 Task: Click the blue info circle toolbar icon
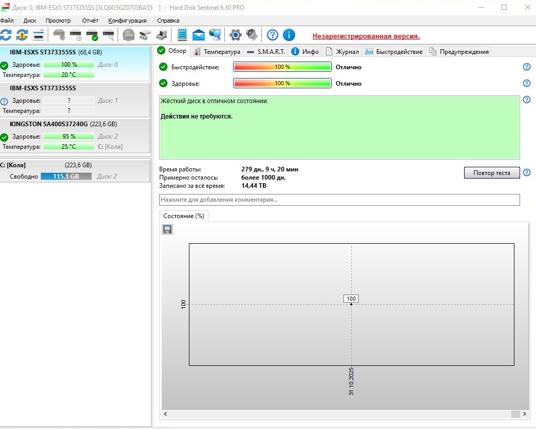pos(289,35)
